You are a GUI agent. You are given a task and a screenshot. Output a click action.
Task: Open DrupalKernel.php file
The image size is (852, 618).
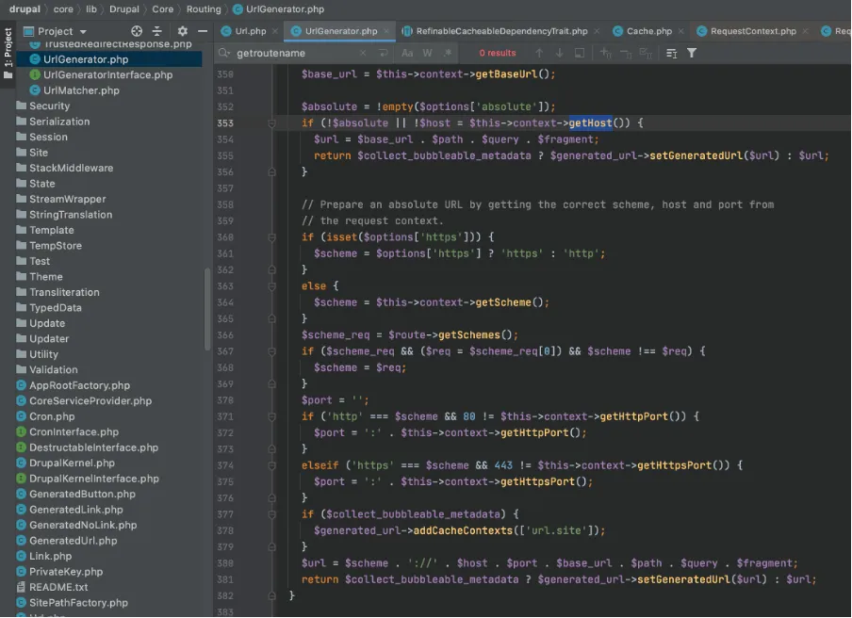click(65, 463)
